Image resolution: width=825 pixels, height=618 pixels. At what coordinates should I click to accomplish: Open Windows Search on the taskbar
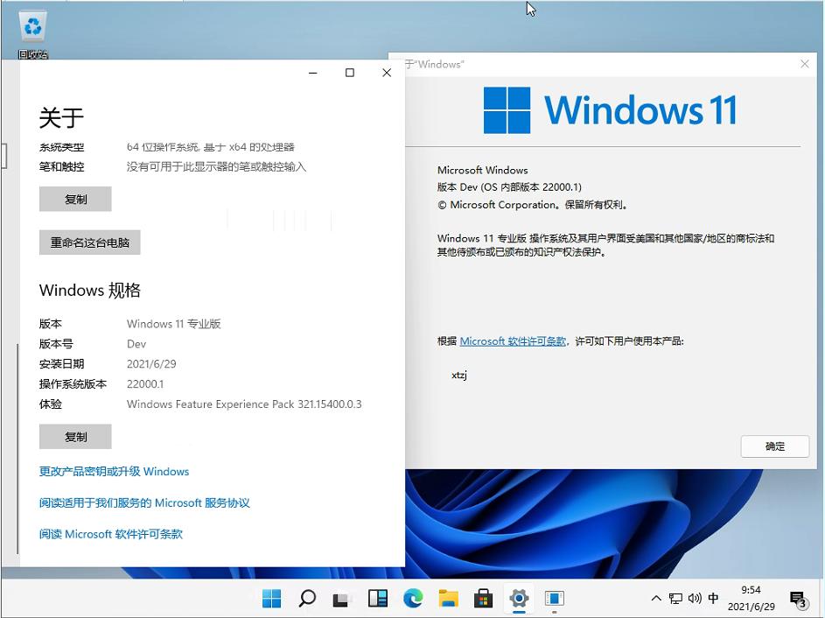[307, 599]
